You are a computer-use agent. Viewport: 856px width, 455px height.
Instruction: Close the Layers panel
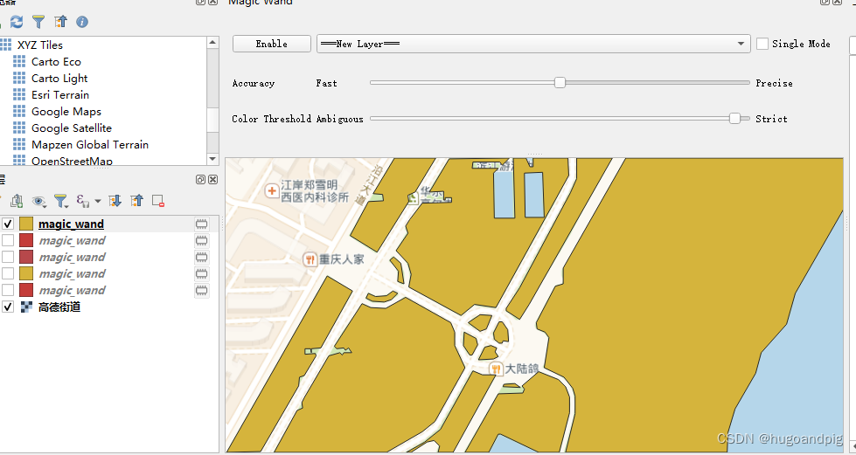pos(213,180)
